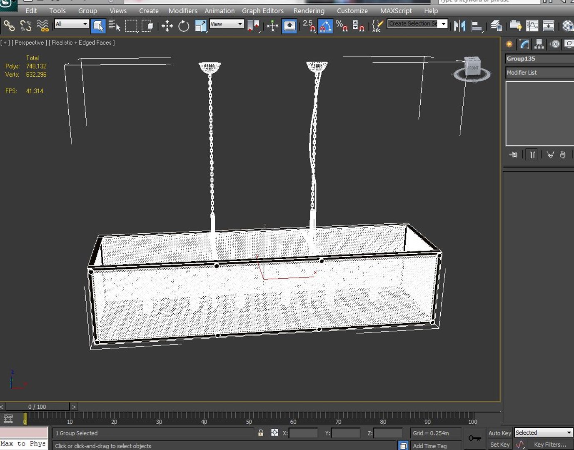Click the Select and Manipulate icon
574x450 pixels.
[x=273, y=26]
